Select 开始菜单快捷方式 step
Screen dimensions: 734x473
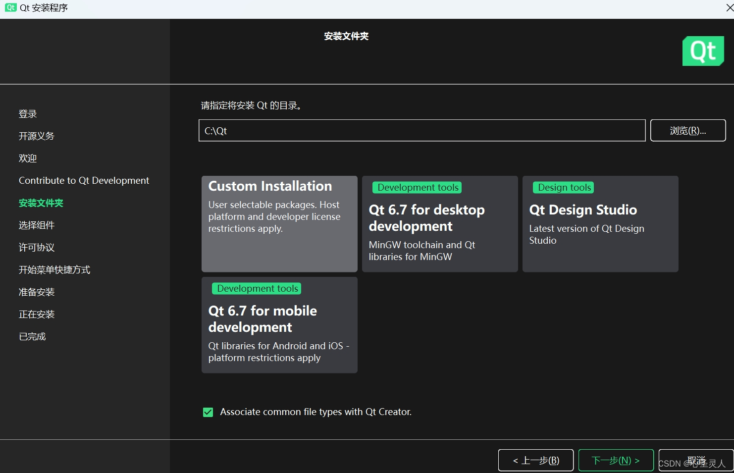(54, 269)
